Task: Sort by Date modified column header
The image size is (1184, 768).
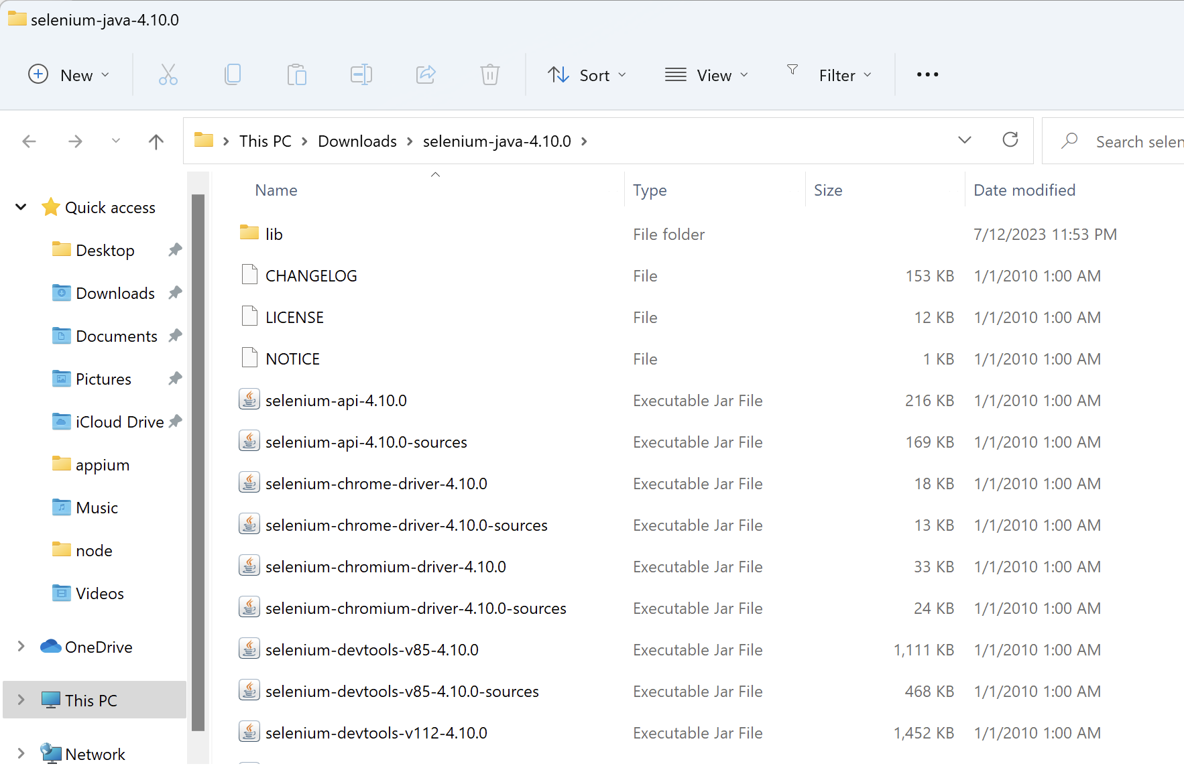Action: [x=1024, y=190]
